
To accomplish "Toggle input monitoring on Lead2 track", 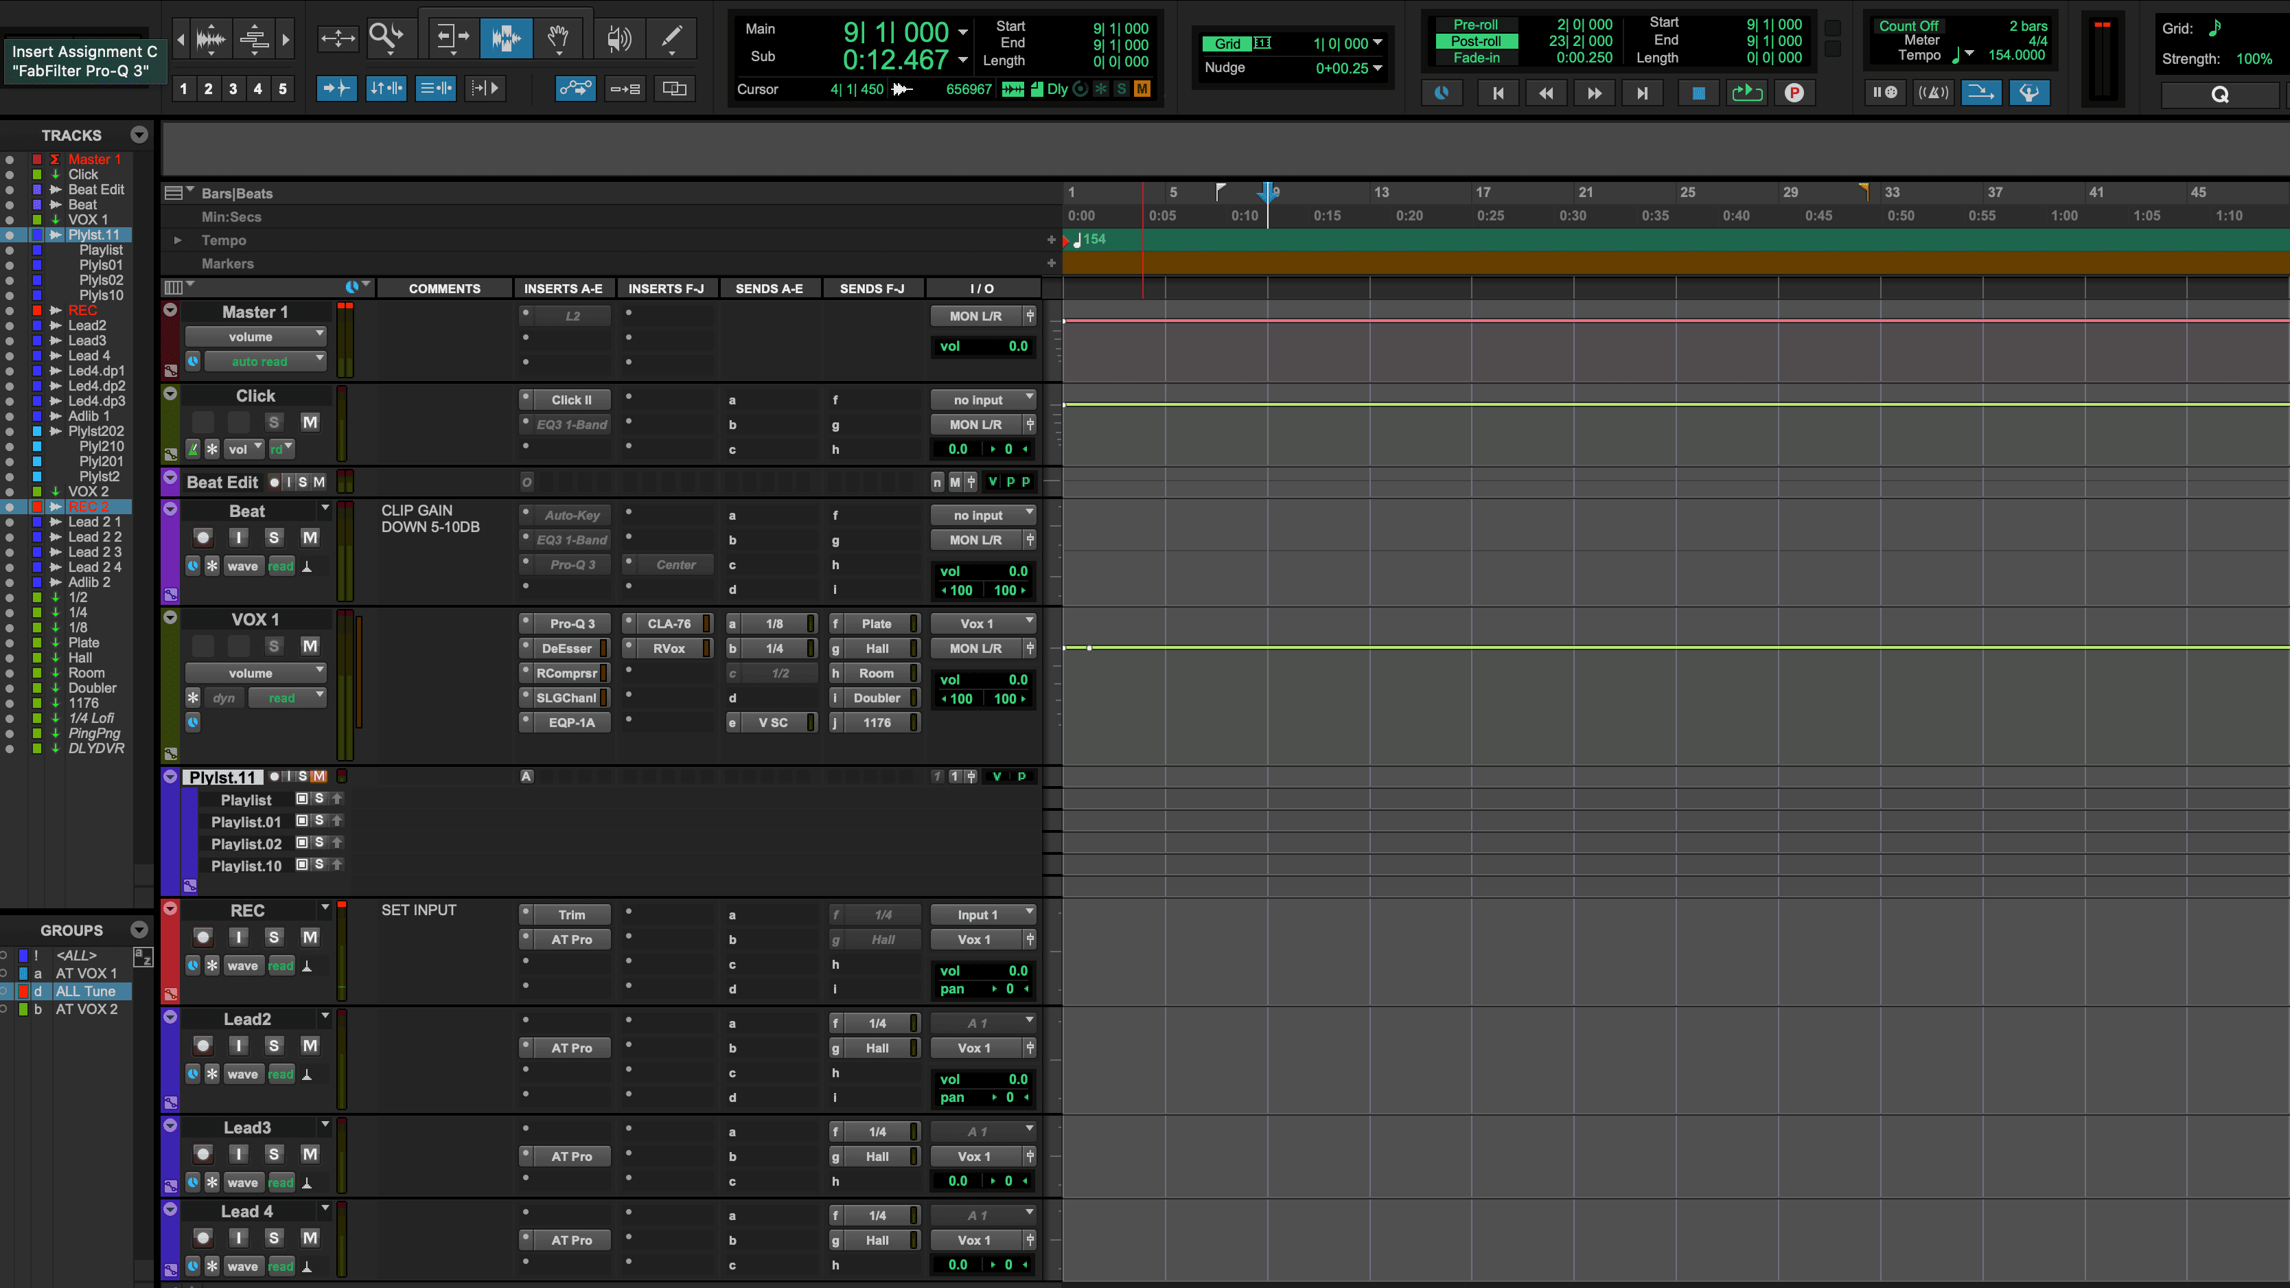I will [238, 1046].
